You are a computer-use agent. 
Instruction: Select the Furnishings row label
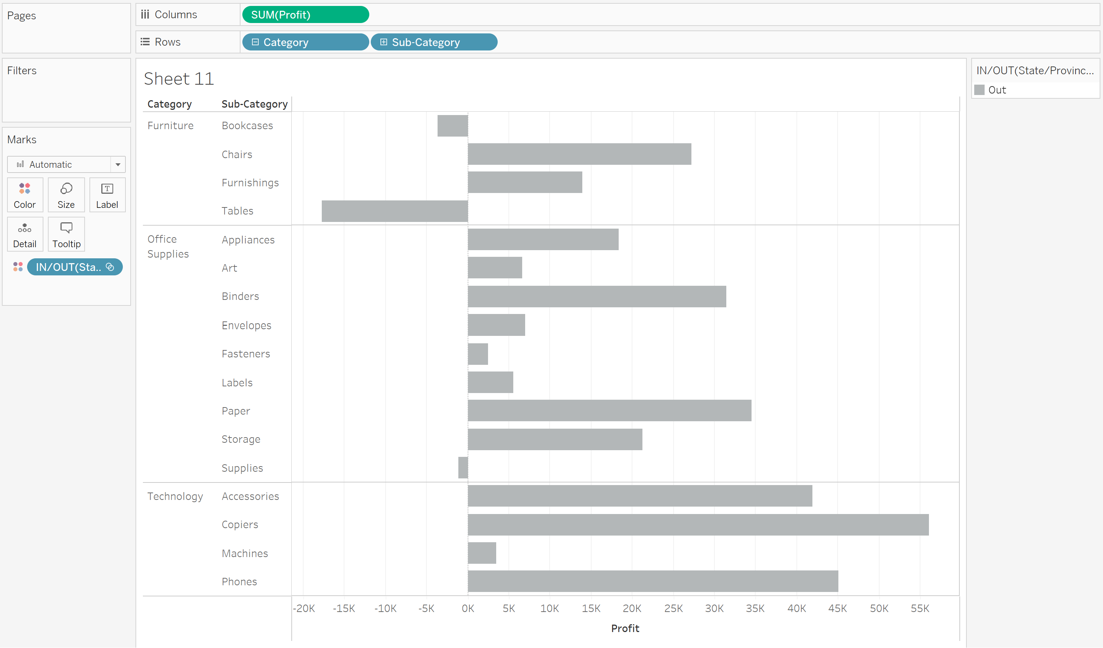tap(250, 183)
